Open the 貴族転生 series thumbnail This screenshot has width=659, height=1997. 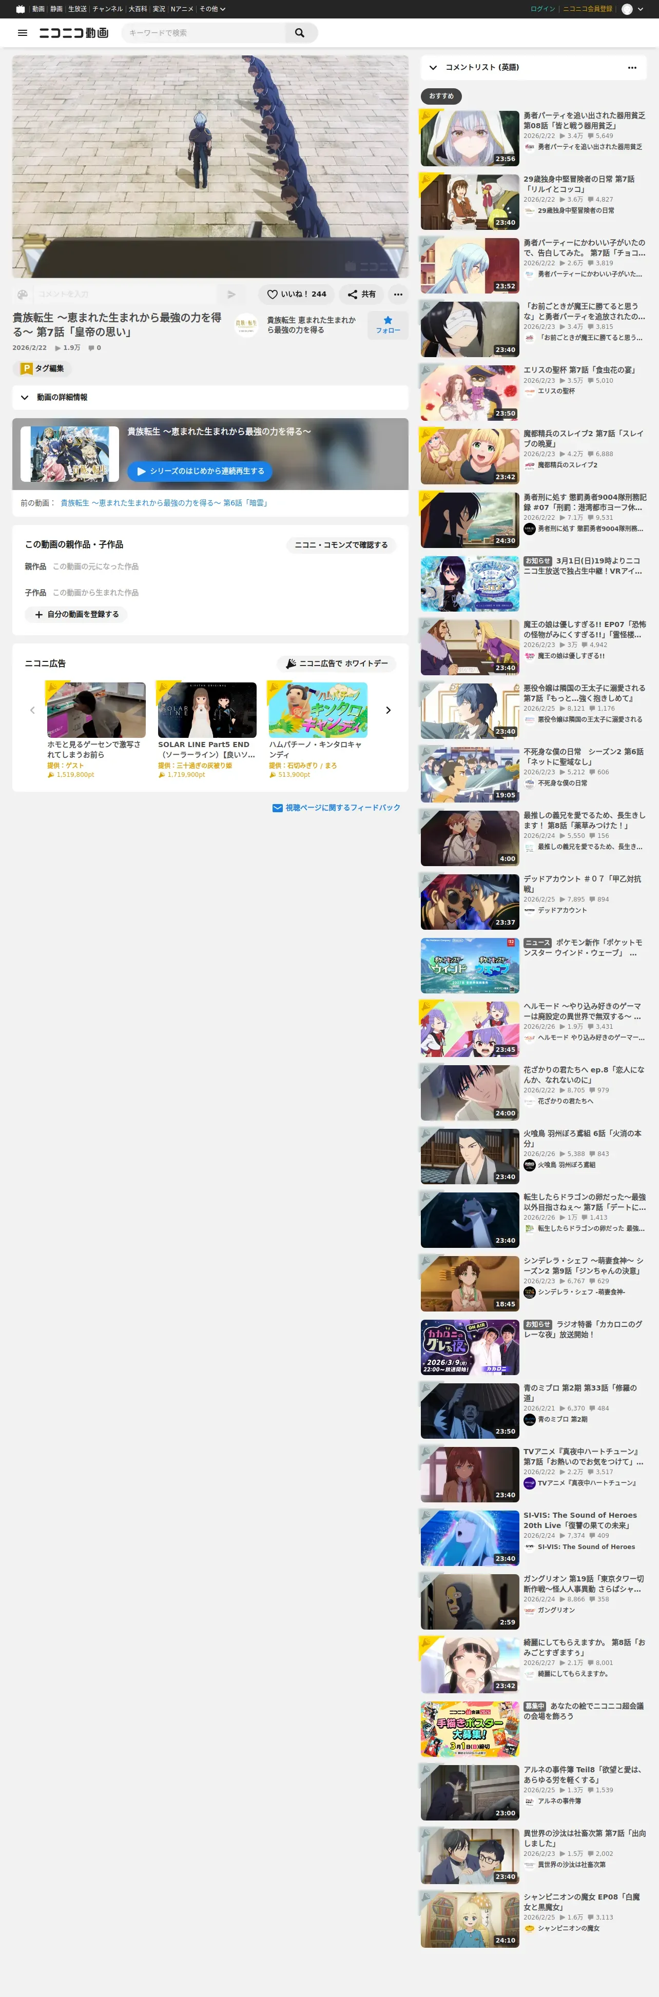[x=70, y=454]
